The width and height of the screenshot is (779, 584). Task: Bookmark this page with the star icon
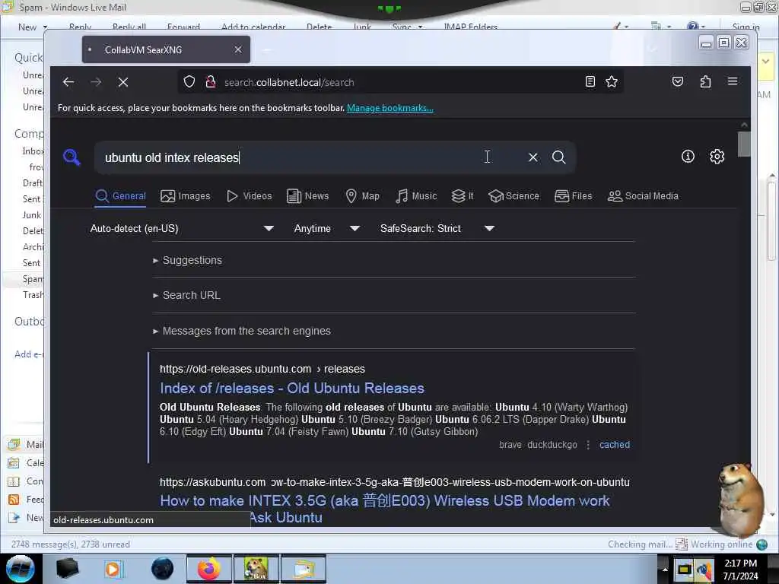tap(612, 81)
